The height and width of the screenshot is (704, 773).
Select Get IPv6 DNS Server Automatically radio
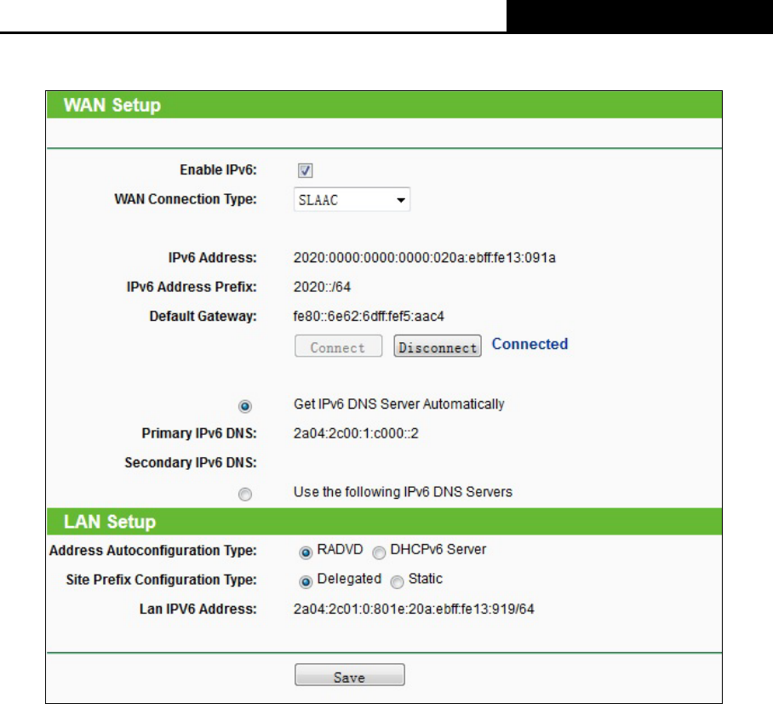pos(245,406)
